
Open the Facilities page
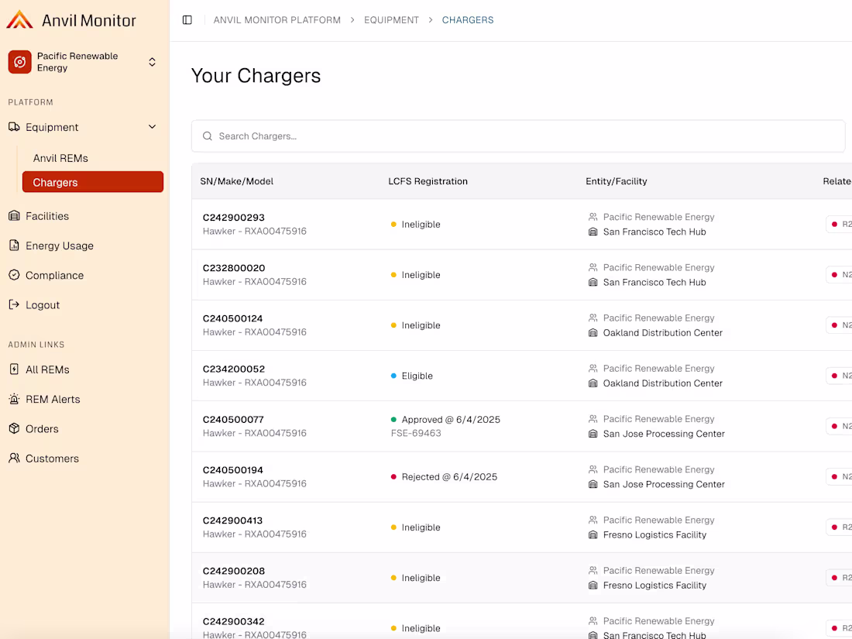click(x=47, y=216)
